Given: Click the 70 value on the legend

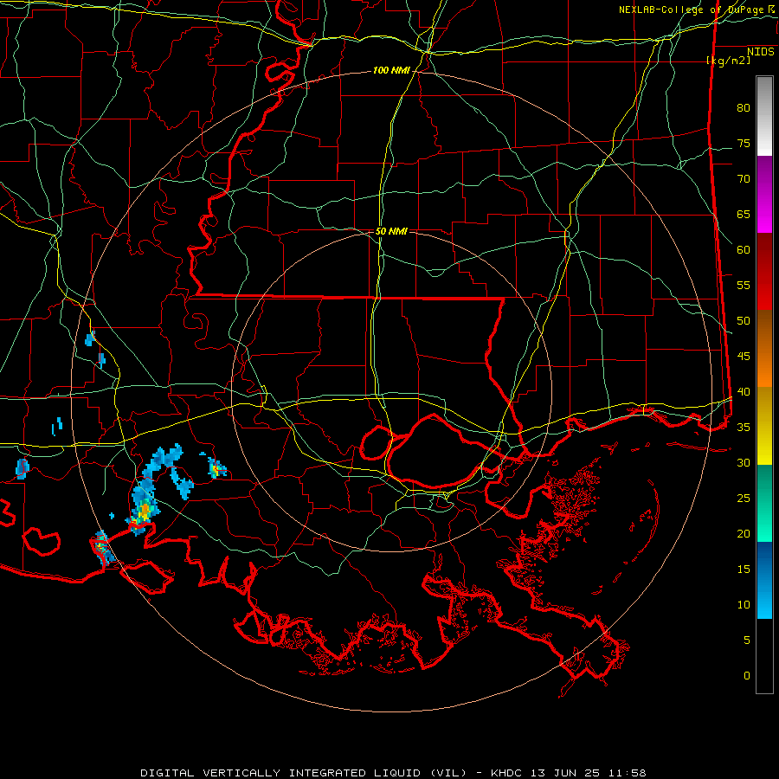Looking at the screenshot, I should tap(744, 179).
